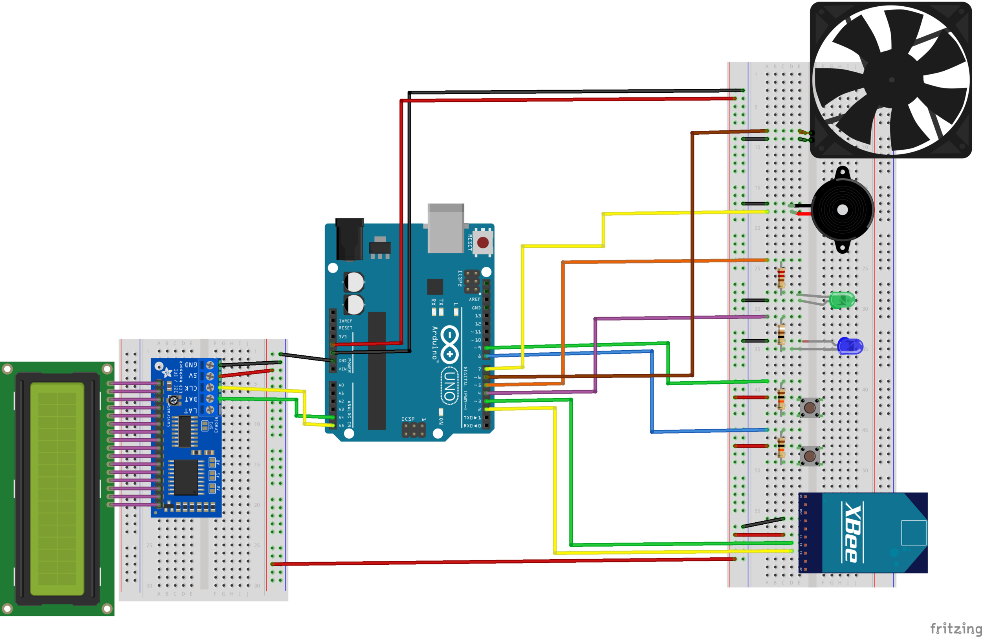Click the cooling fan component
The height and width of the screenshot is (637, 982).
[891, 80]
